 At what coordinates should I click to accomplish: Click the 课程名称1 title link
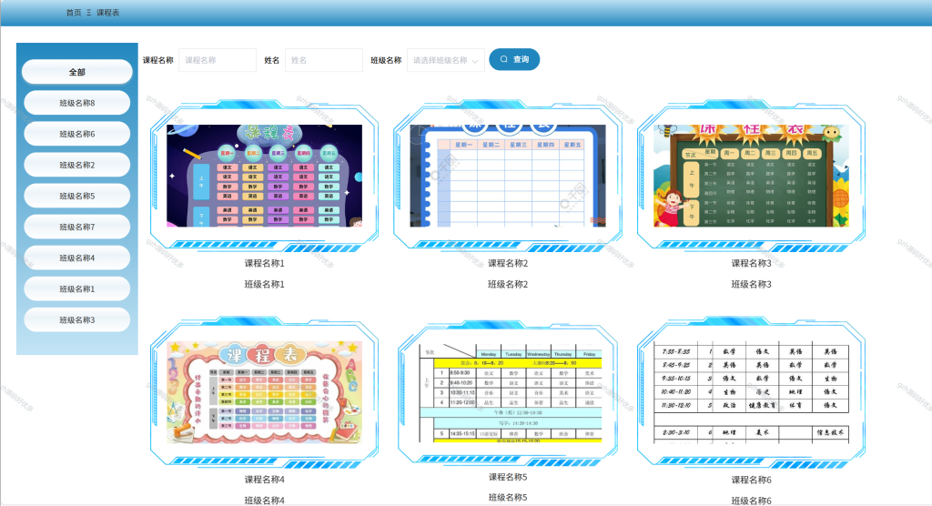tap(265, 263)
